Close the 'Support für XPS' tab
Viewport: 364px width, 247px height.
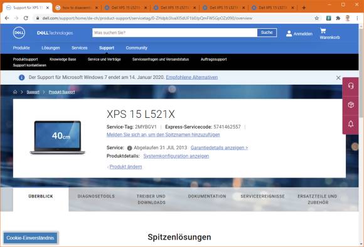48,8
